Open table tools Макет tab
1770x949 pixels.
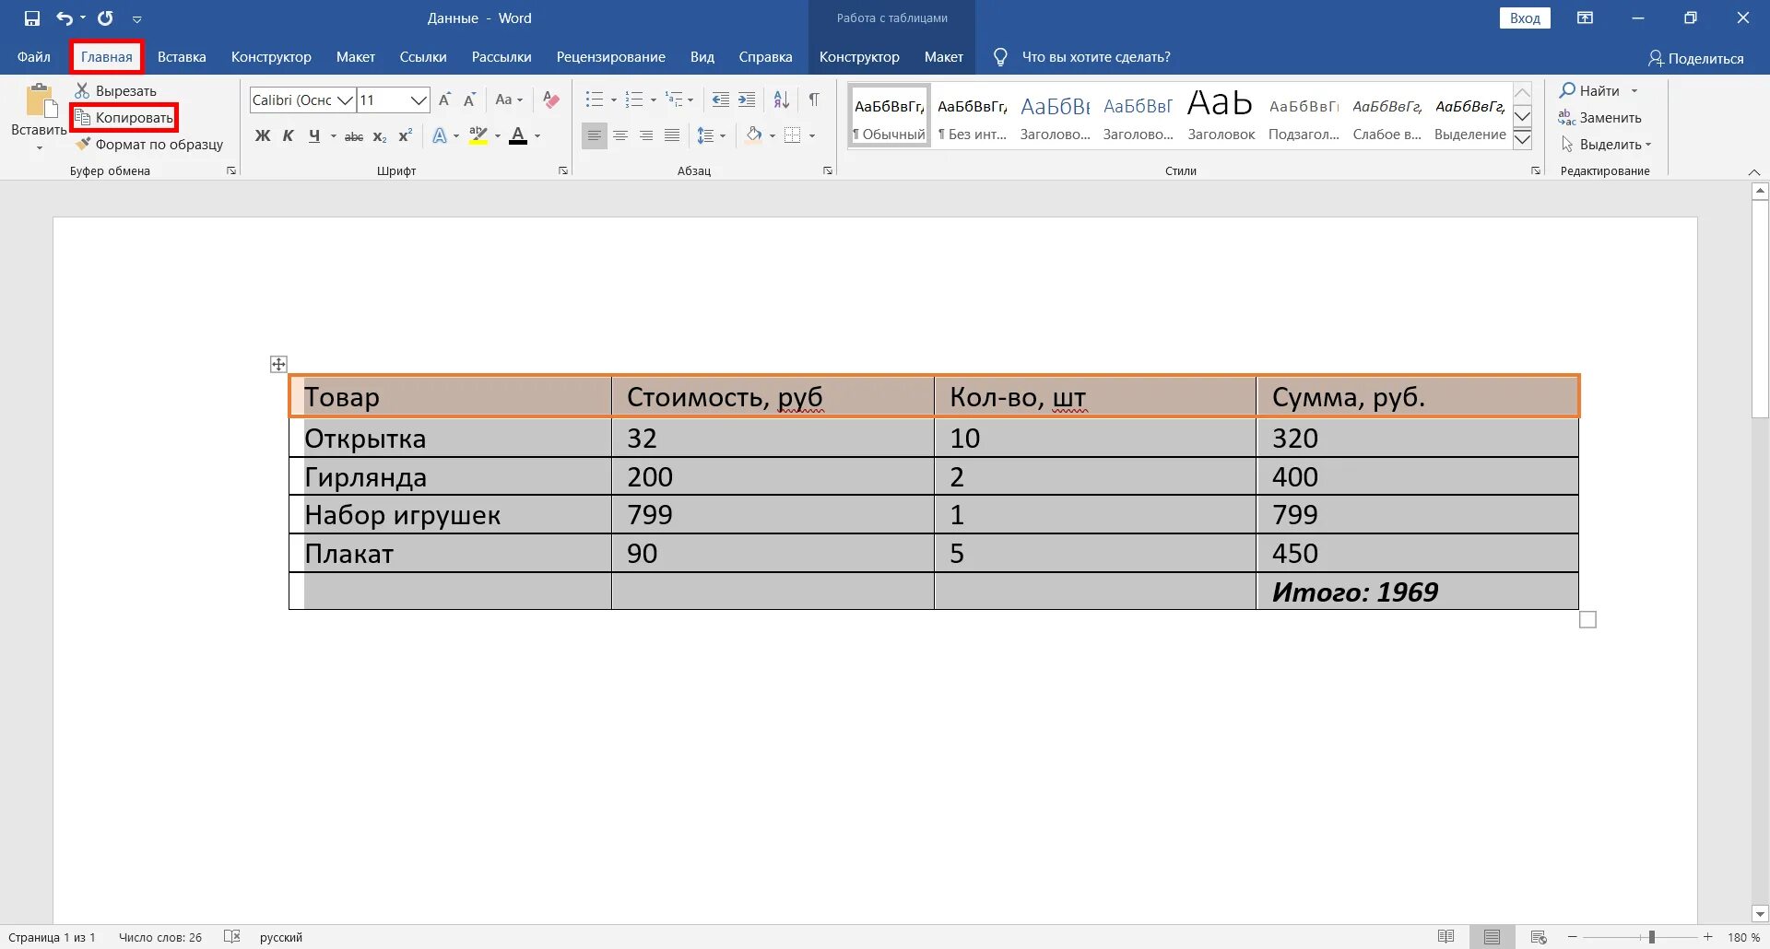[x=944, y=57]
